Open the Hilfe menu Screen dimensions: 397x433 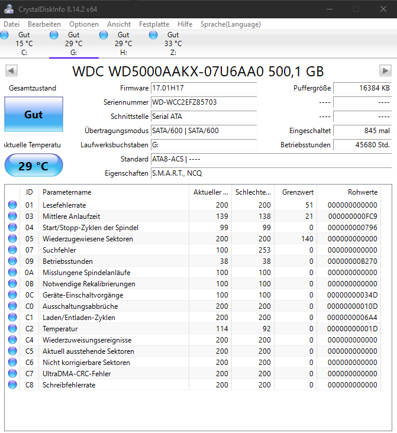click(185, 24)
